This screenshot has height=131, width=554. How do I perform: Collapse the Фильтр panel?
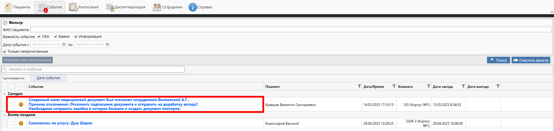point(5,23)
